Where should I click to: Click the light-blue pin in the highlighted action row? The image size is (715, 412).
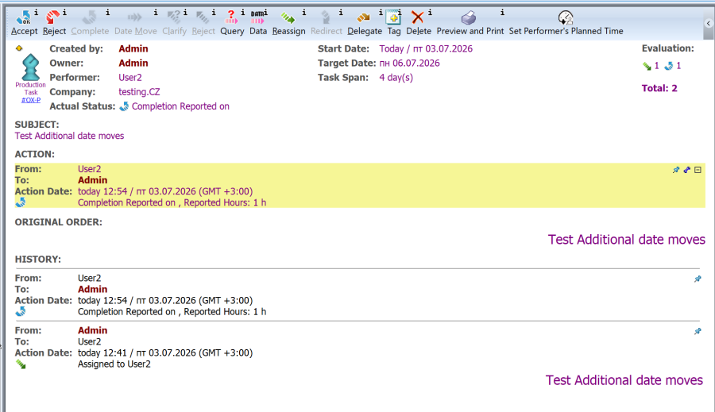(676, 170)
